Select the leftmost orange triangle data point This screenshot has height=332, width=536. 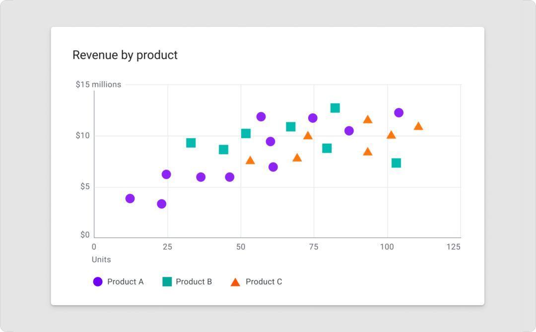click(x=250, y=161)
